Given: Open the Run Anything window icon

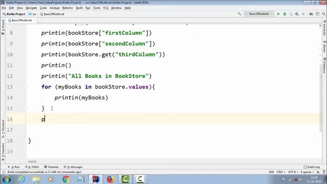Looking at the screenshot, I should point(317,14).
